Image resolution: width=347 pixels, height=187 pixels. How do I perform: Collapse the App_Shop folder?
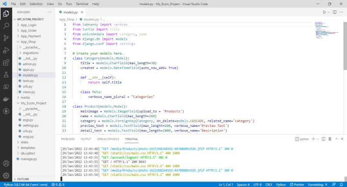tap(28, 42)
